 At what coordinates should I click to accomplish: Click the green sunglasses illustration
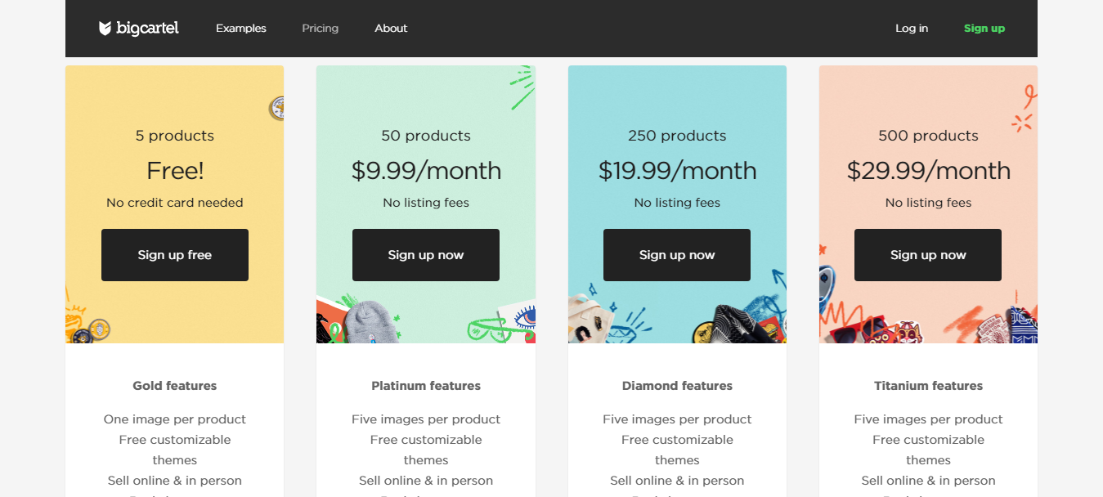point(489,329)
